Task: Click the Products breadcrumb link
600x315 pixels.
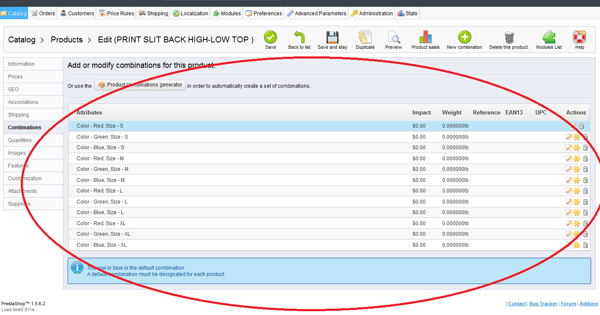Action: click(x=67, y=39)
